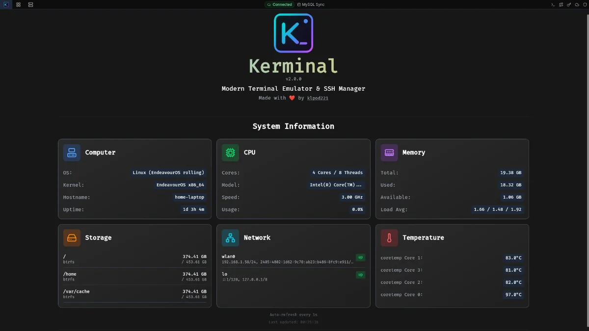Click the CPU chip icon on the CPU panel
This screenshot has width=589, height=331.
coord(230,153)
